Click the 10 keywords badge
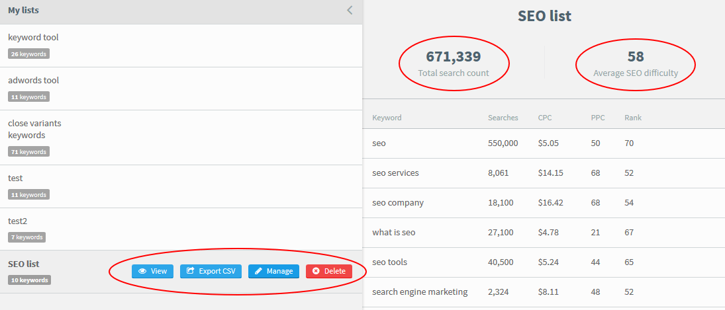This screenshot has height=310, width=725. click(30, 280)
